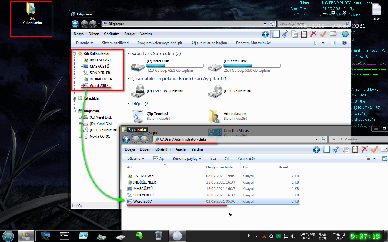
Task: Open the Görünüm menu in Bilgisayar window
Action: pos(112,34)
